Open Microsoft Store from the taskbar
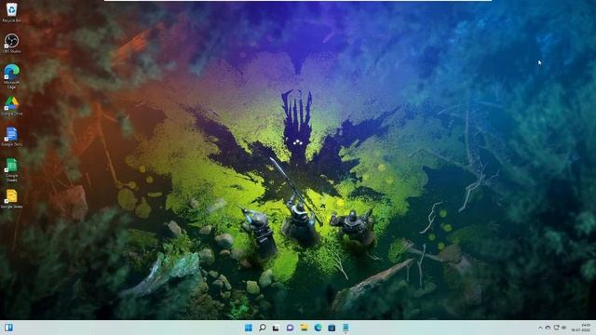This screenshot has height=335, width=596. click(x=332, y=328)
